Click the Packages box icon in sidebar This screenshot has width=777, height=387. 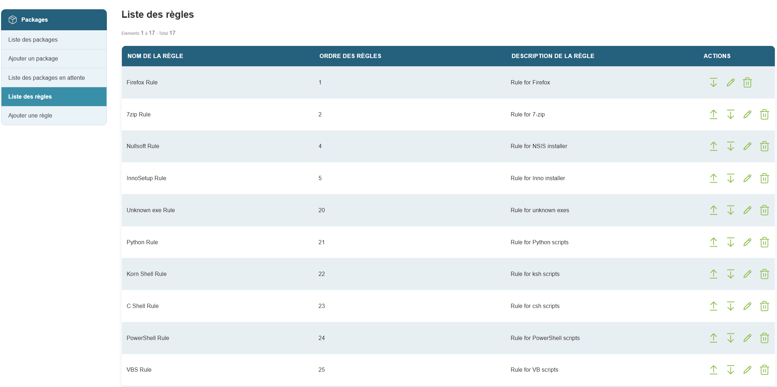13,20
